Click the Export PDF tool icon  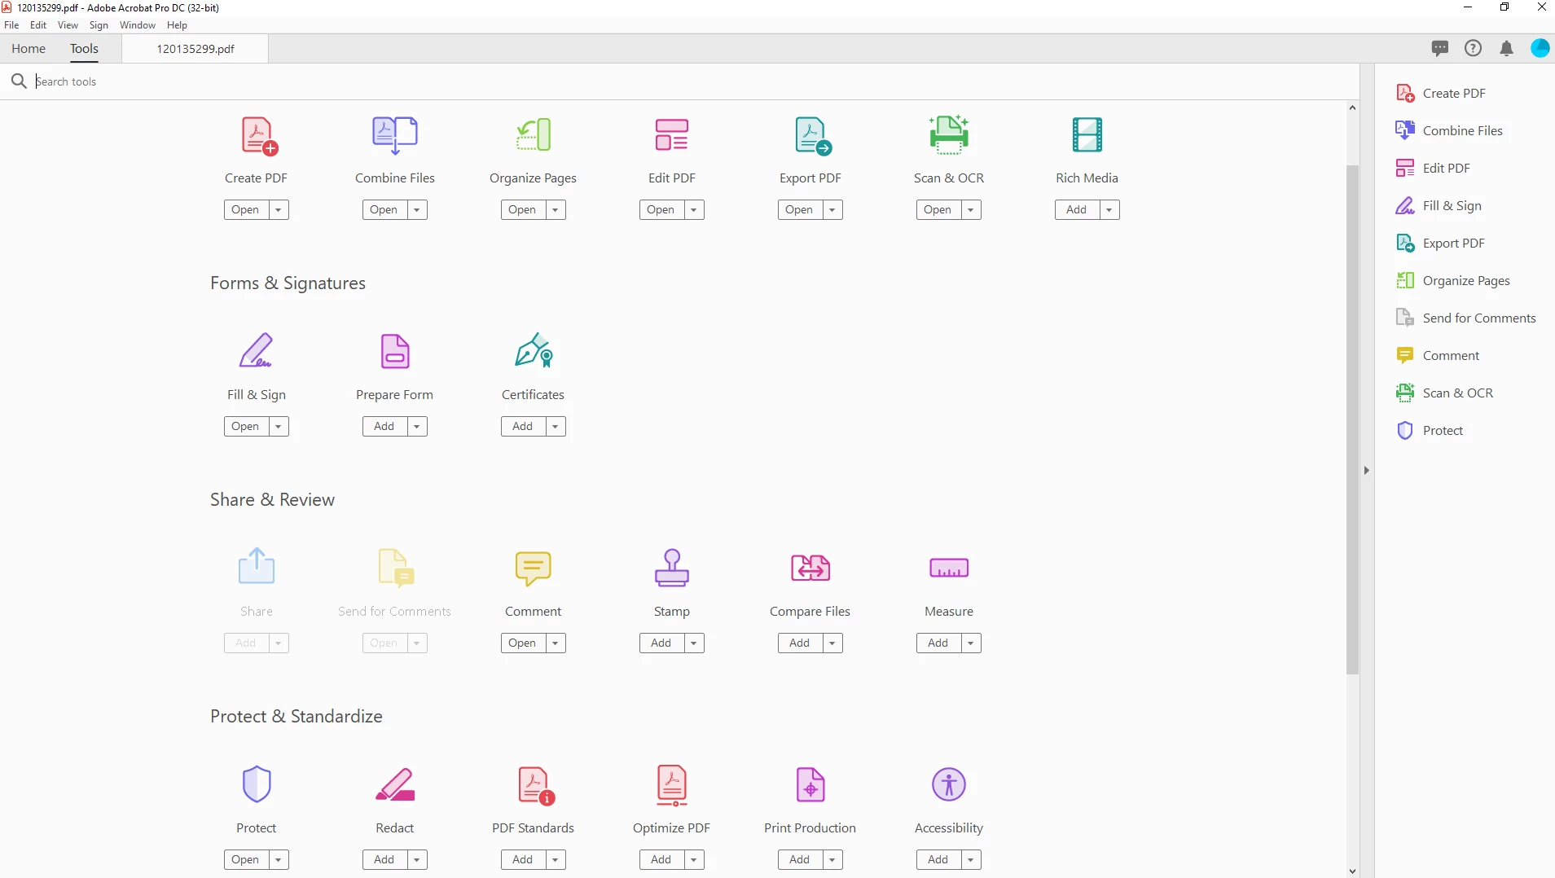pos(812,136)
